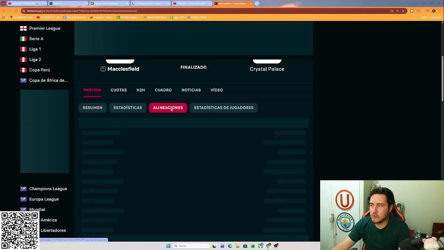The height and width of the screenshot is (250, 444).
Task: Show the ESTADÍSTICAS sub-tab
Action: (x=128, y=108)
